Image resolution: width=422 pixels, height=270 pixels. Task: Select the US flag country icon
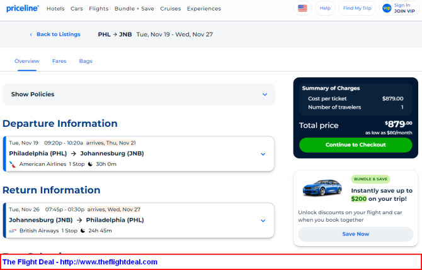coord(302,8)
